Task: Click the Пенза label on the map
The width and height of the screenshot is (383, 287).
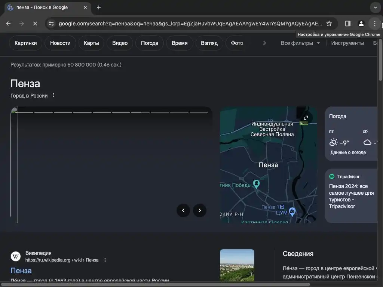Action: click(x=268, y=165)
